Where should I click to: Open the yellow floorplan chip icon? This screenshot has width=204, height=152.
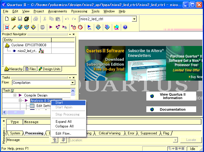coord(33,27)
